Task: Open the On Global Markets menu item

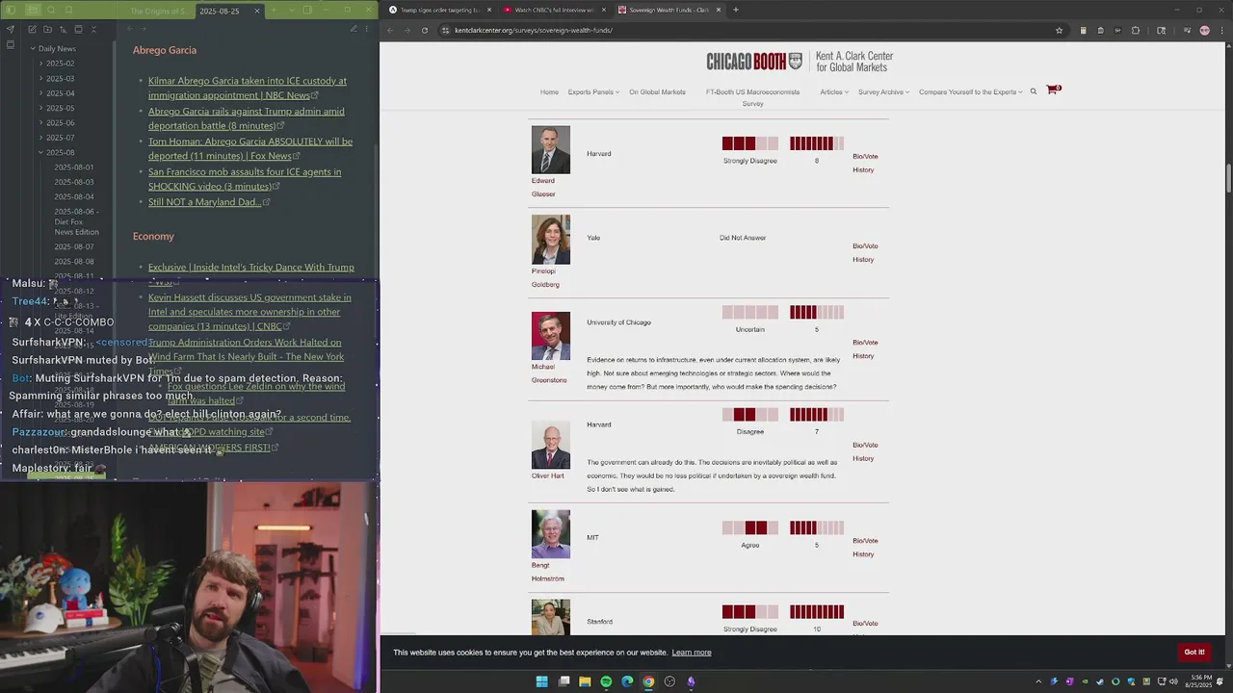Action: [657, 91]
